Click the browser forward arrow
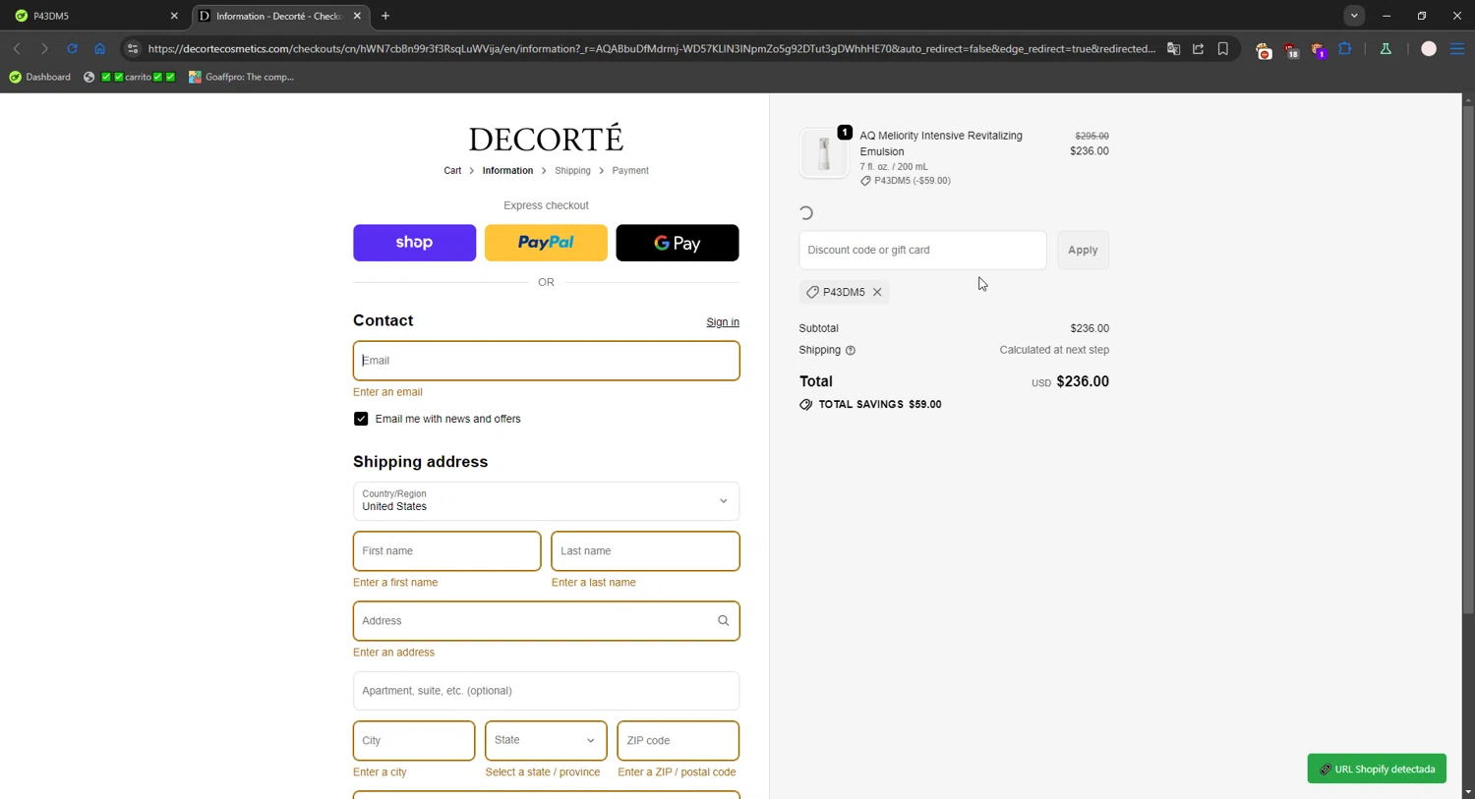Viewport: 1475px width, 799px height. pos(44,48)
